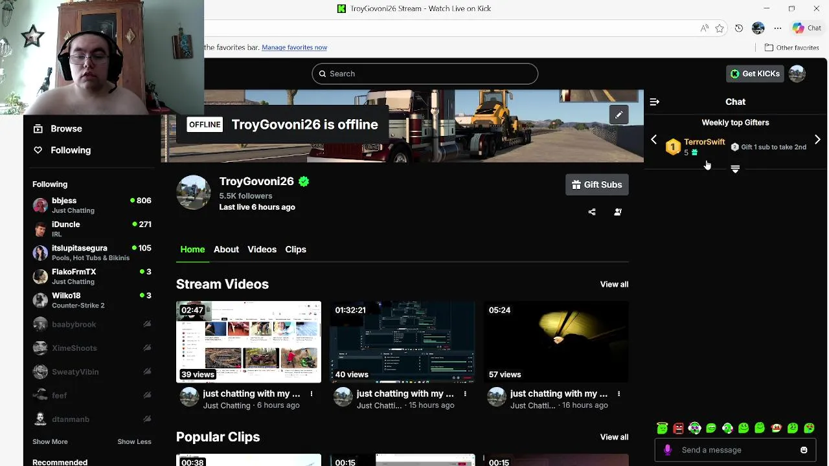Click View all for Popular Clips
The height and width of the screenshot is (466, 829).
coord(614,437)
